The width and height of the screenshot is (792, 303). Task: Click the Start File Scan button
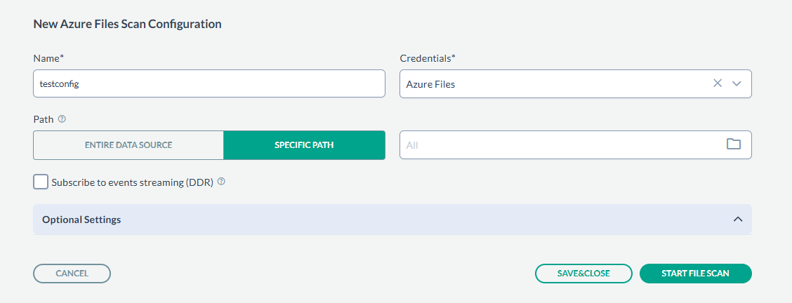click(695, 274)
